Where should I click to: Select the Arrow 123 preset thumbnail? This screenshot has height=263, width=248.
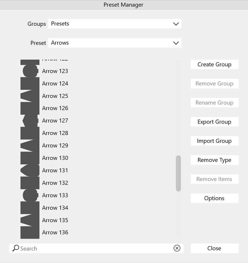(30, 71)
